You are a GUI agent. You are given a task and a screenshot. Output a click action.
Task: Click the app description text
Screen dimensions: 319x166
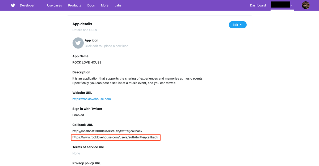pos(138,81)
